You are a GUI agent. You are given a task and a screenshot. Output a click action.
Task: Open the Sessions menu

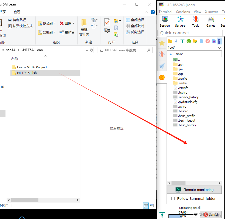click(183, 12)
